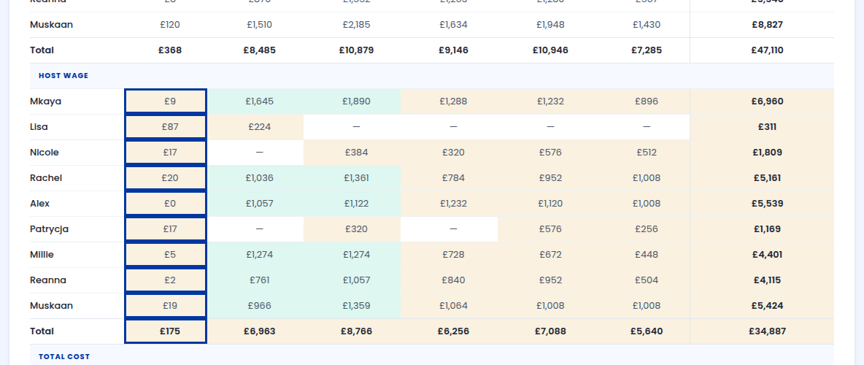The height and width of the screenshot is (365, 864).
Task: Click Patrycja's £17 highlighted cell
Action: pyautogui.click(x=166, y=228)
